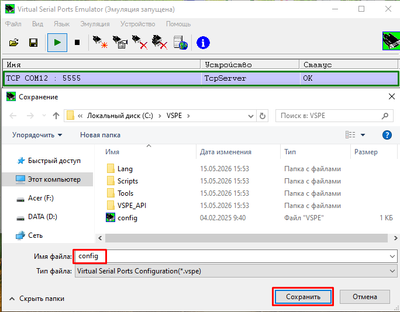Select the Lang folder

[125, 169]
